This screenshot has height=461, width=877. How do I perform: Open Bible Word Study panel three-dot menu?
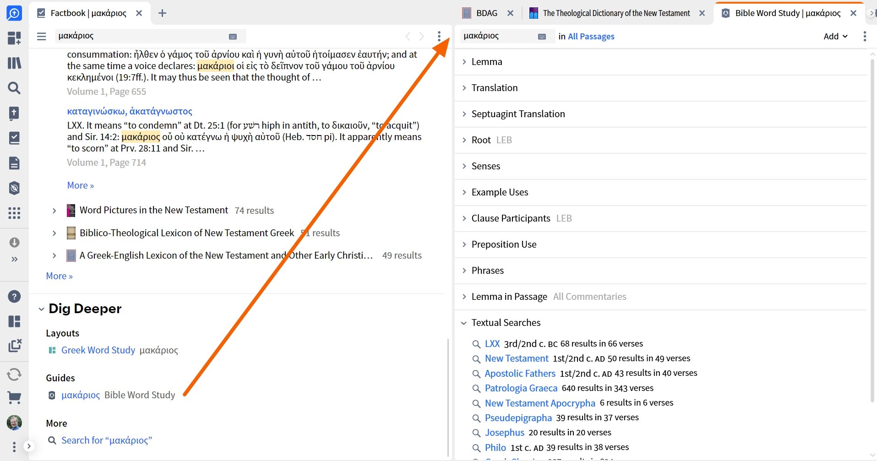pyautogui.click(x=865, y=36)
